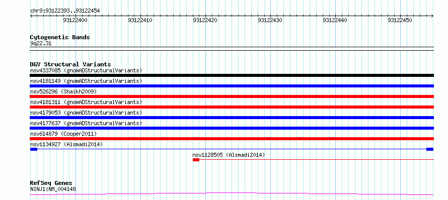Click the nsv526296 (Shaikh2009) label
448x200 pixels.
tap(63, 91)
